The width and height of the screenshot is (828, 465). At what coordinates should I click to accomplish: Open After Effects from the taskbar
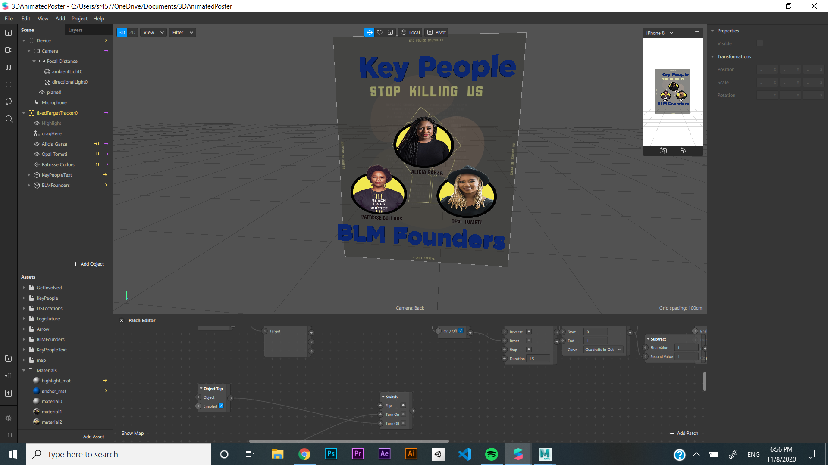(384, 454)
